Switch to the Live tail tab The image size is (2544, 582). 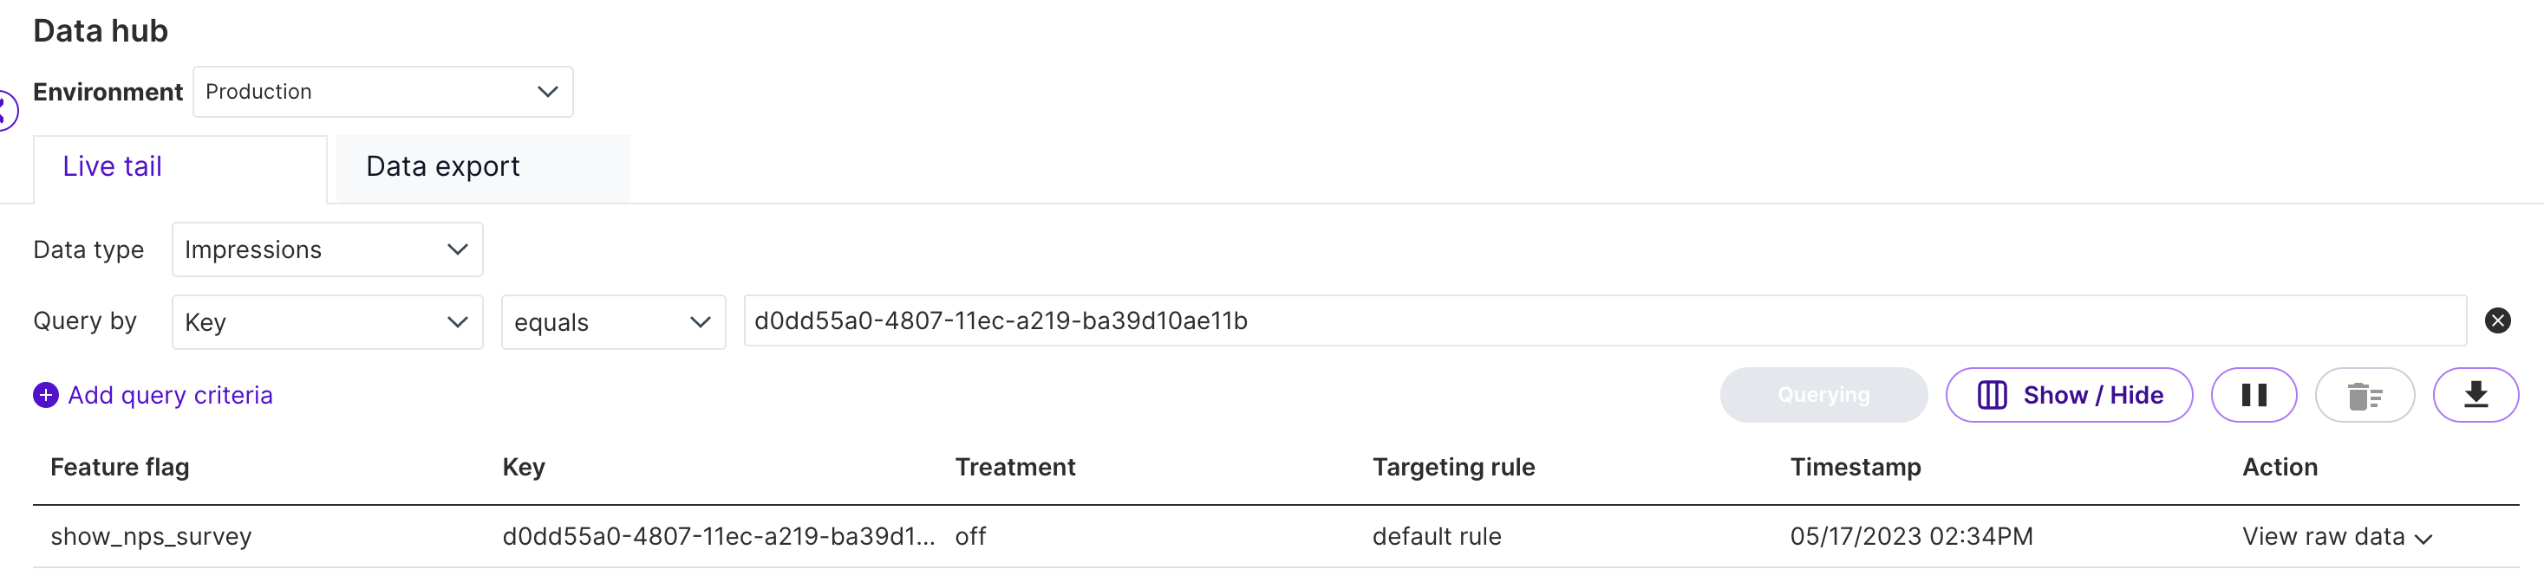(113, 166)
